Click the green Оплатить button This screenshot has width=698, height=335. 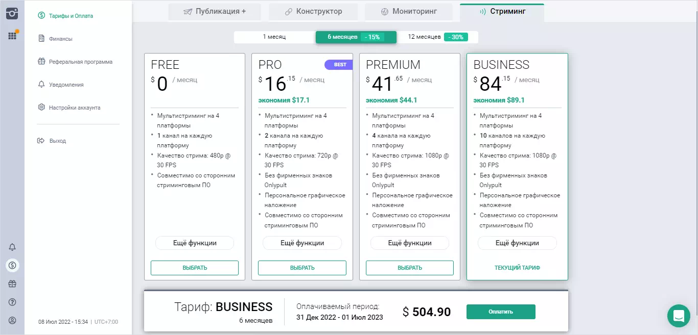[x=501, y=312]
